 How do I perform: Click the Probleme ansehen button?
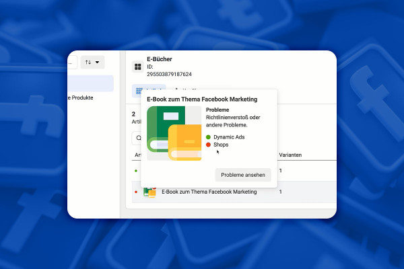point(243,175)
